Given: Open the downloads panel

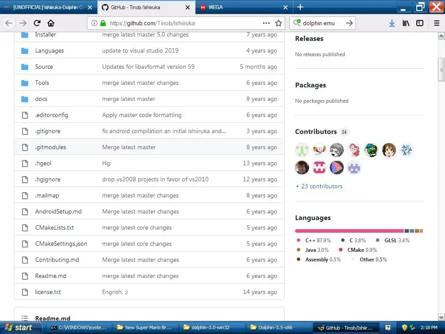Looking at the screenshot, I should [392, 23].
